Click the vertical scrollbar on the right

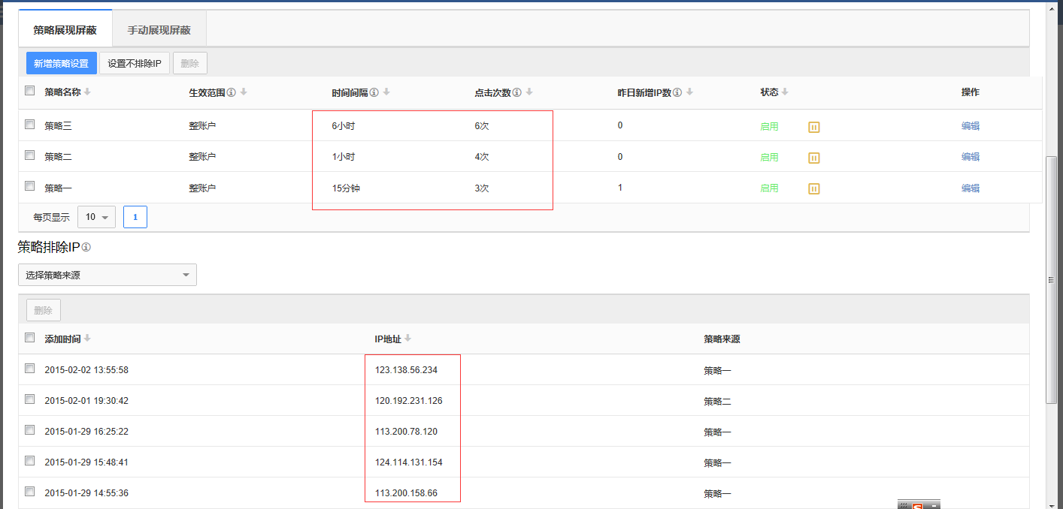[x=1051, y=279]
